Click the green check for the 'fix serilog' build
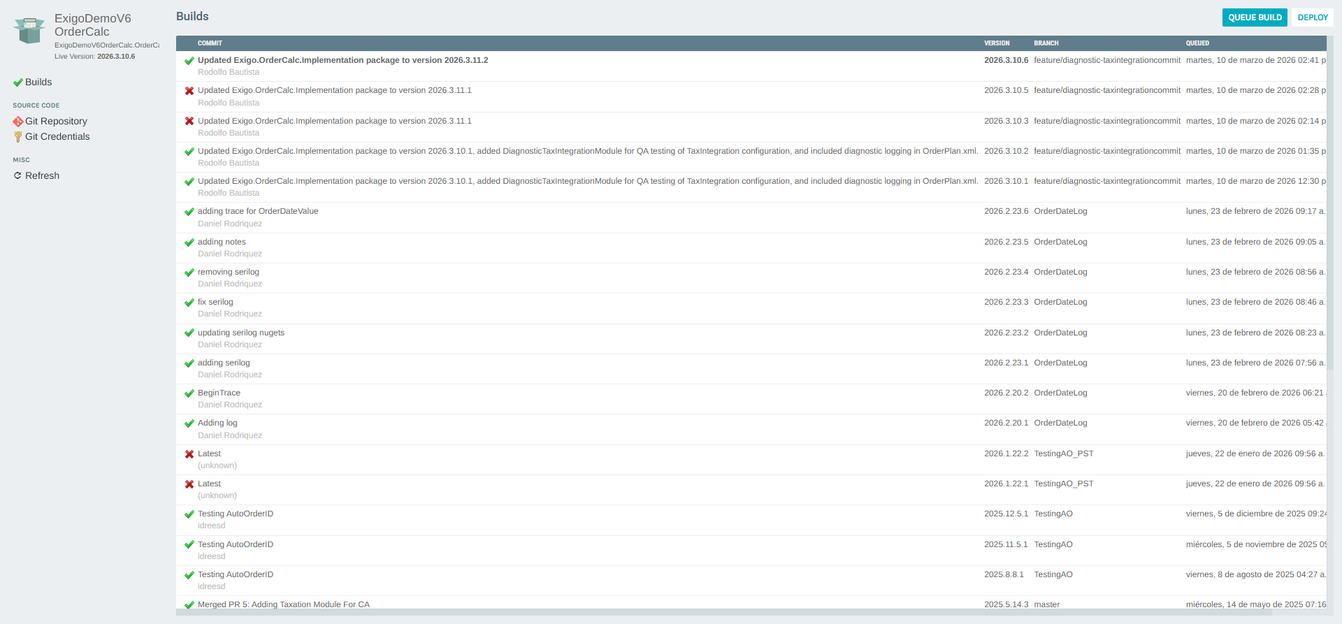1342x624 pixels. [189, 303]
